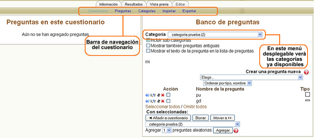Edit question 'pu' with the pencil icon

(x=154, y=95)
